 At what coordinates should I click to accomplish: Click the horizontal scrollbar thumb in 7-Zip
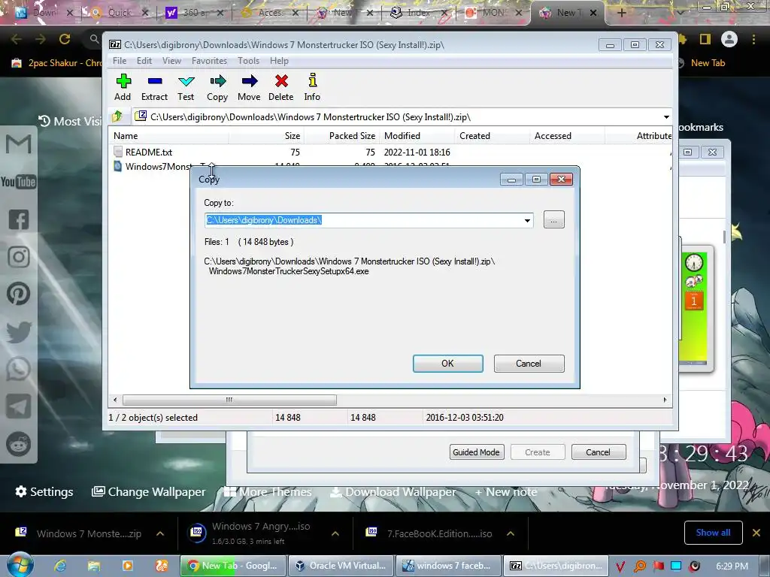[x=229, y=400]
